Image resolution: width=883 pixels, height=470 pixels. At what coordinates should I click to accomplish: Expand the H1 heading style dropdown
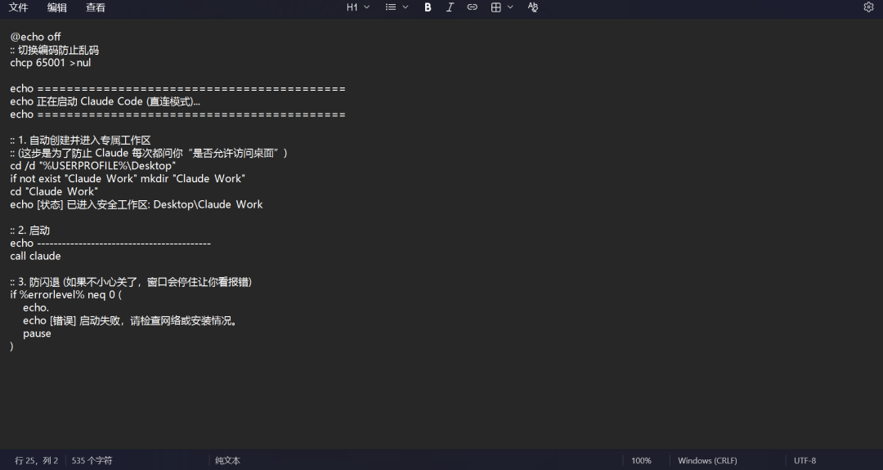(358, 7)
